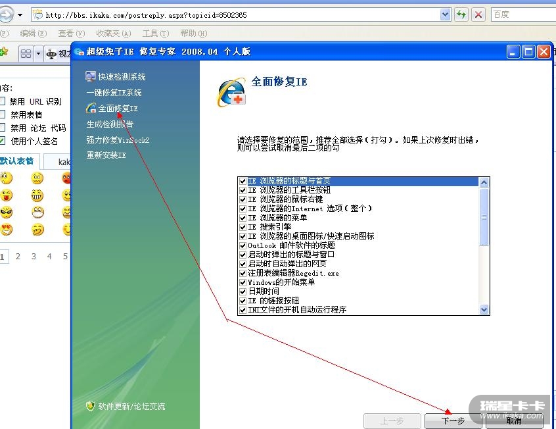The image size is (556, 429).
Task: Click the page icon in address bar
Action: (x=37, y=14)
